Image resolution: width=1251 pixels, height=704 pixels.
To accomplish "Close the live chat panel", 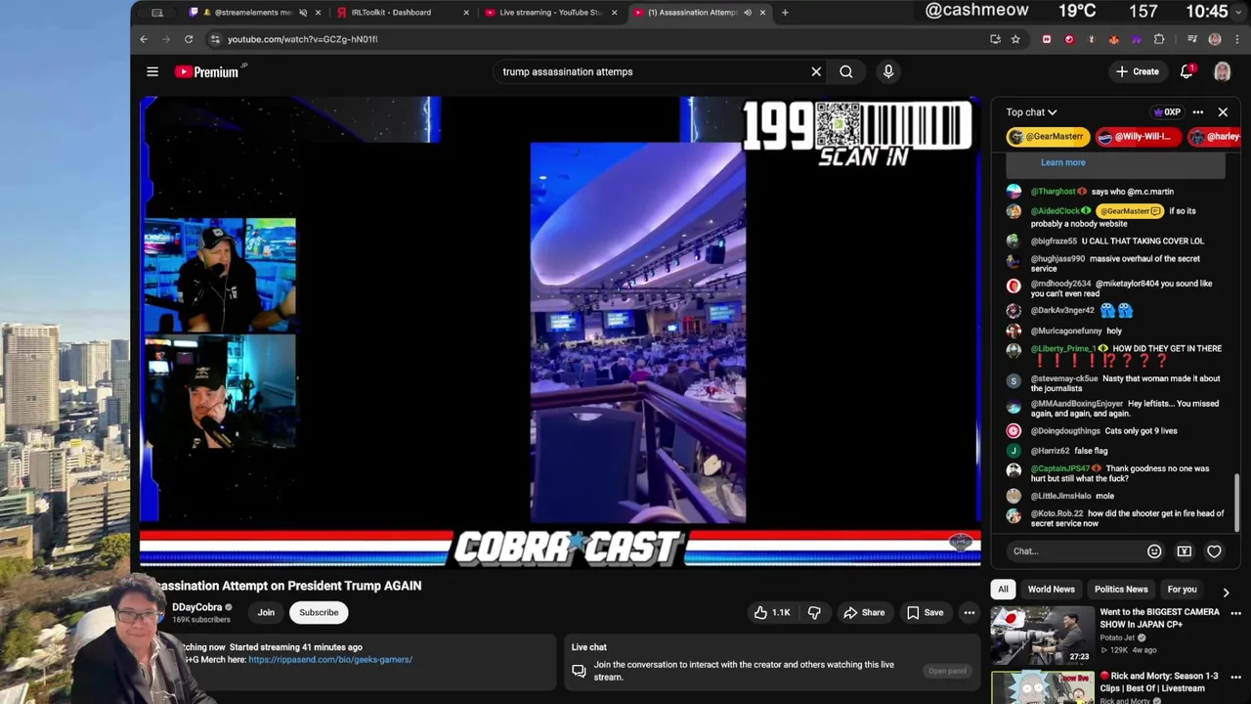I will [1223, 112].
